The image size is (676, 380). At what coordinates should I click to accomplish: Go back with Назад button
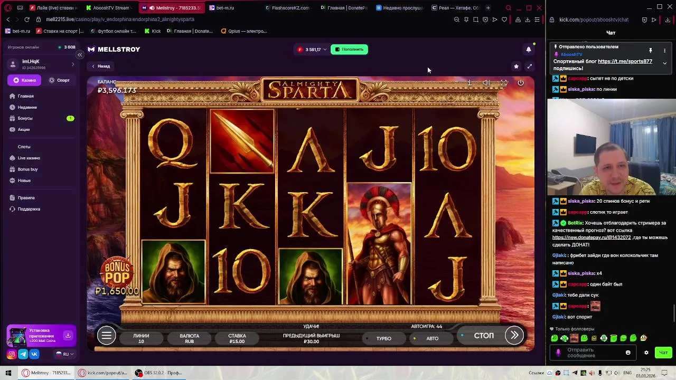click(x=100, y=66)
